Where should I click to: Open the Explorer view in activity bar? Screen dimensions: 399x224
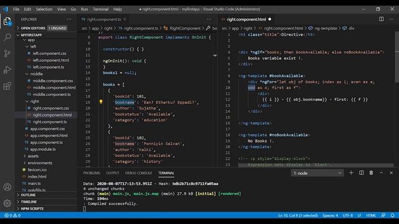[x=7, y=21]
